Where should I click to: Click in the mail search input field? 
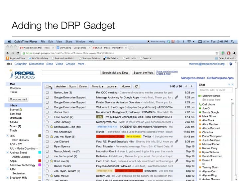pyautogui.click(x=71, y=73)
